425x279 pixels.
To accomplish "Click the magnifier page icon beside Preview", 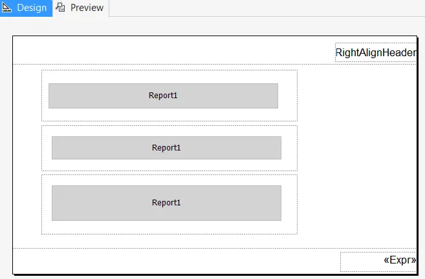I will (x=60, y=7).
